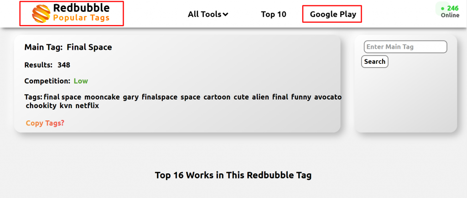The image size is (467, 198).
Task: Click the Copy Tags? link
Action: click(45, 123)
